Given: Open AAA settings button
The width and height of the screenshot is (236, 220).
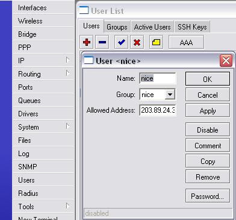Looking at the screenshot, I should (186, 42).
